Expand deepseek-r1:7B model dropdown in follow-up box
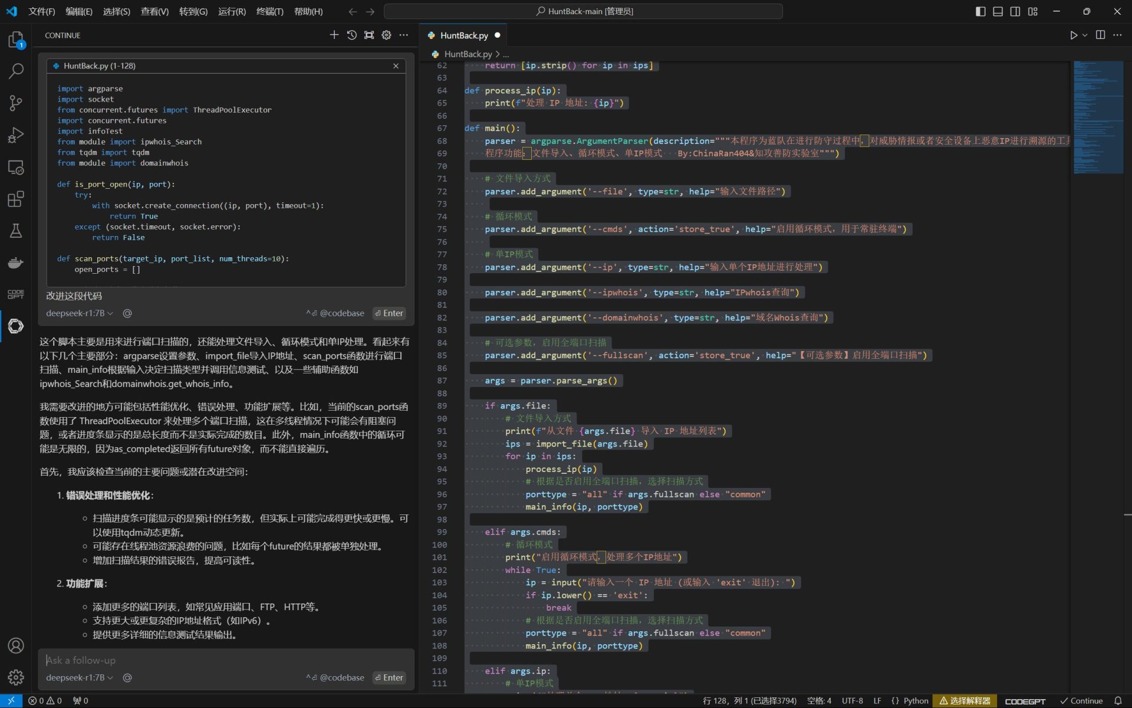 click(79, 677)
